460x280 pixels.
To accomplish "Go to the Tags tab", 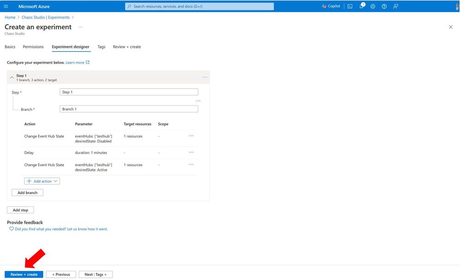I will click(x=101, y=47).
